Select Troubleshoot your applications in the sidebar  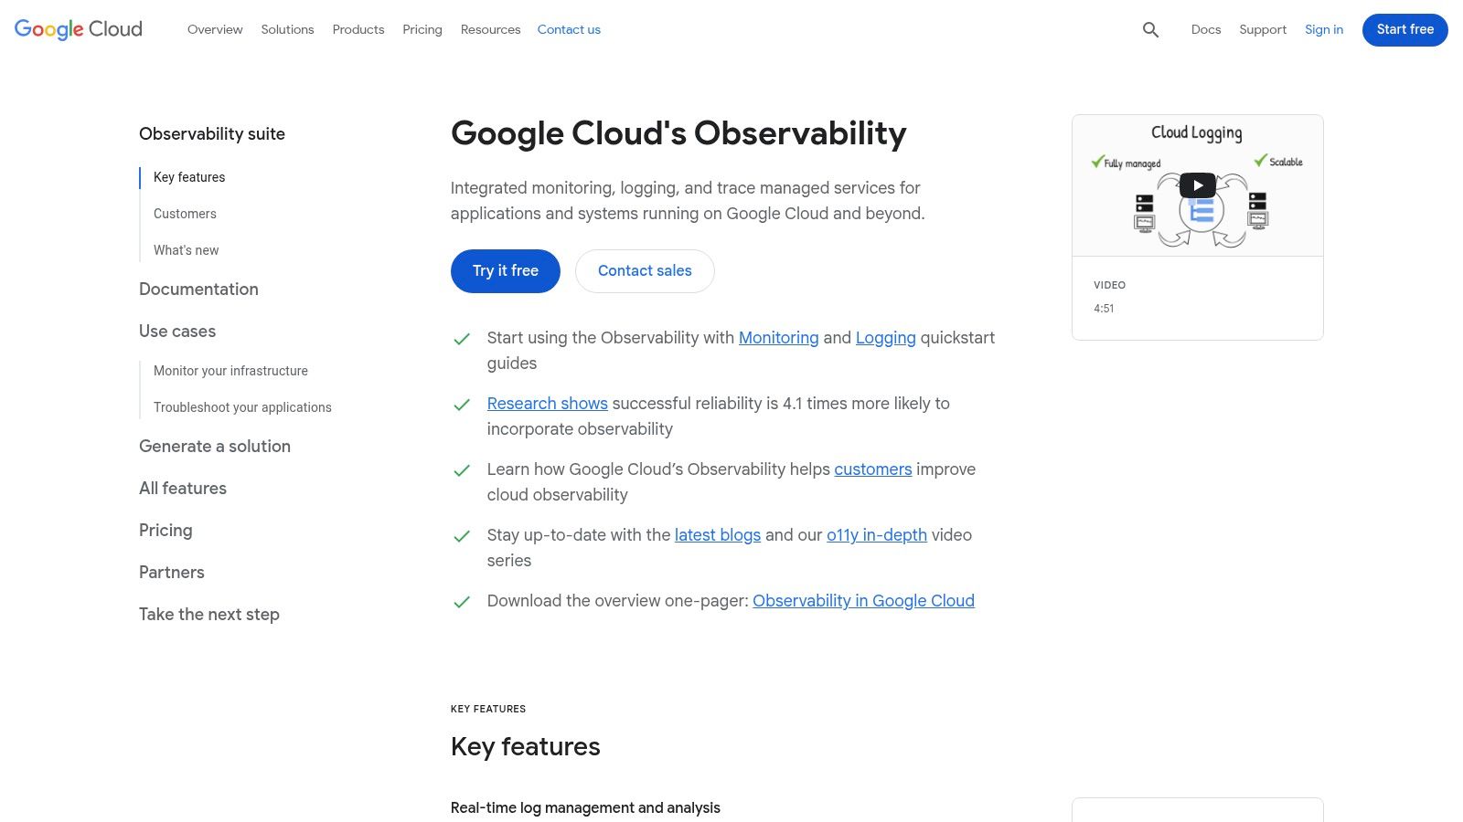[x=242, y=407]
